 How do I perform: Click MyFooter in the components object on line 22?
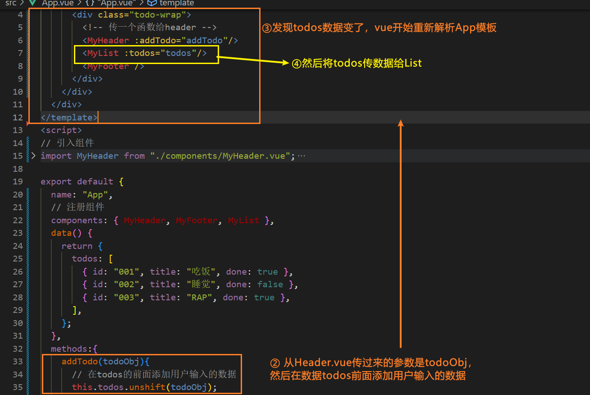(x=197, y=220)
